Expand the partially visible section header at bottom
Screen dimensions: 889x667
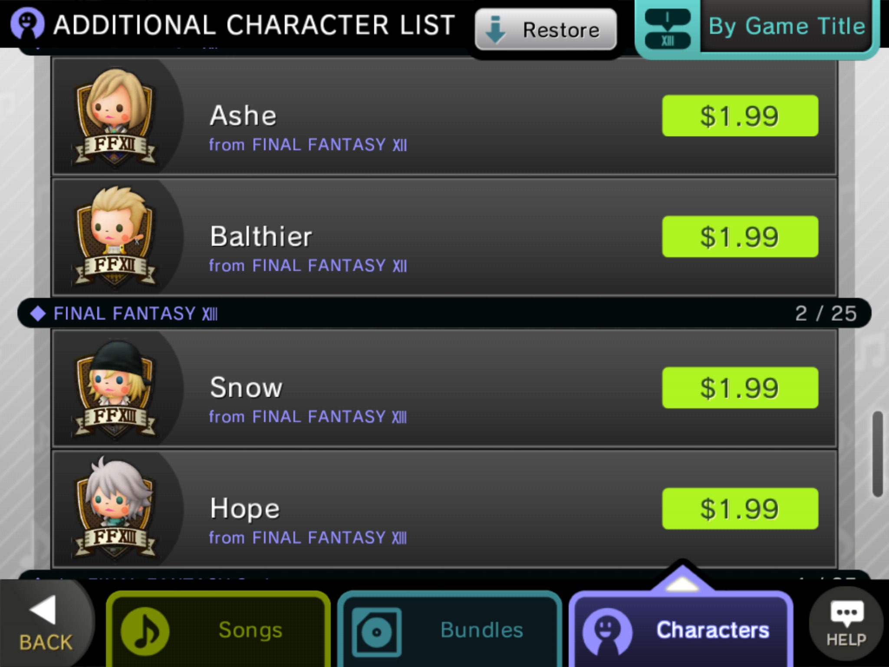(x=444, y=575)
